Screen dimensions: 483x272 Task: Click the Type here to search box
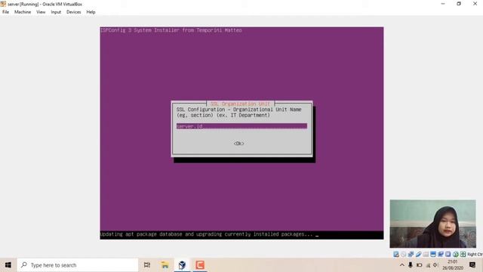[78, 265]
